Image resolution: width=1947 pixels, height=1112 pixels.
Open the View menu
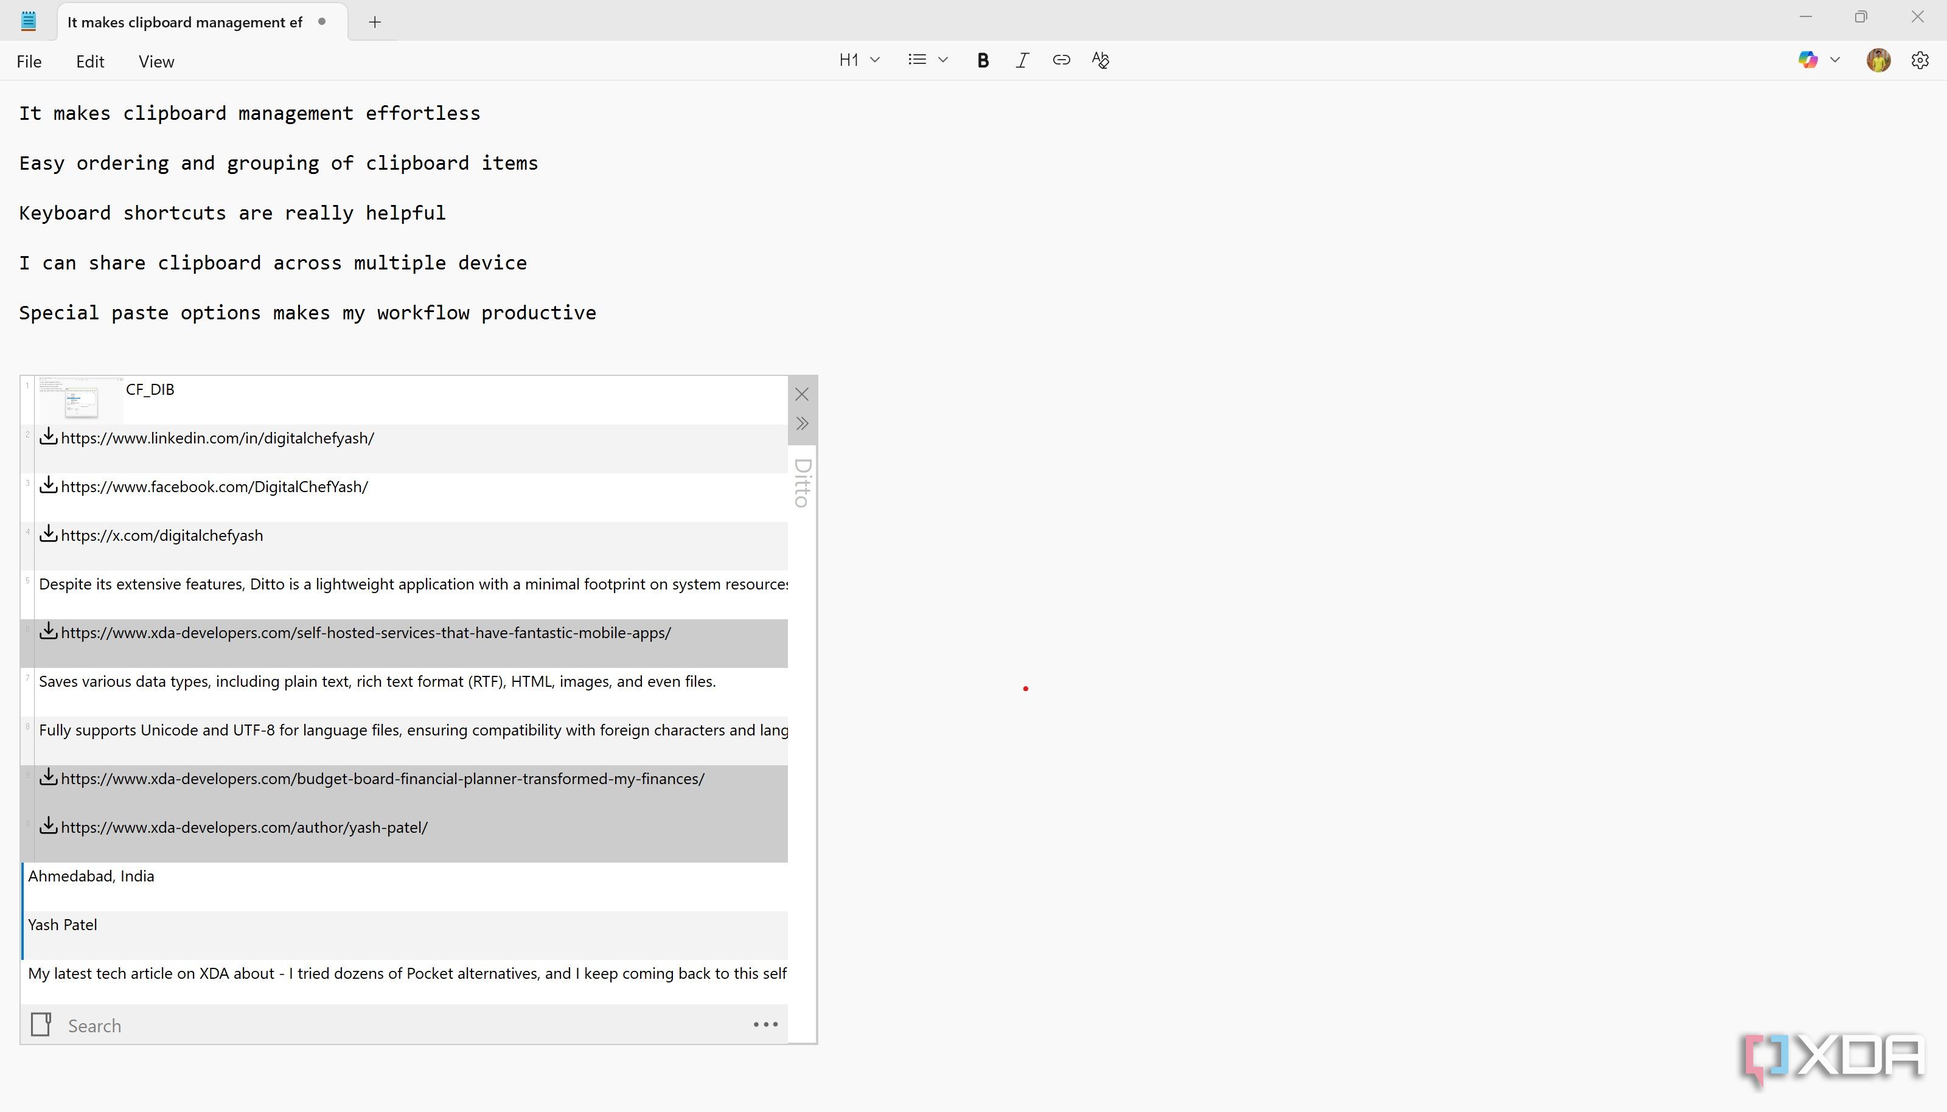(156, 62)
